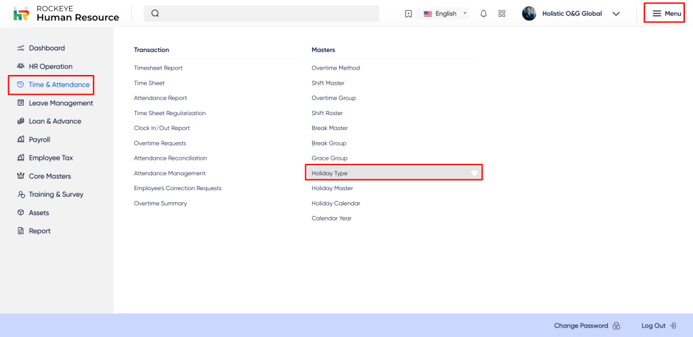
Task: Click the Rockeye HR logo
Action: (21, 14)
